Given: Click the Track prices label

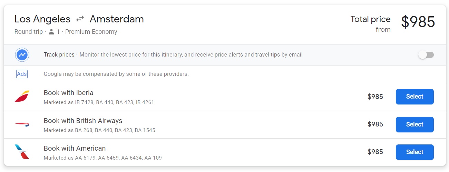Looking at the screenshot, I should pyautogui.click(x=59, y=55).
